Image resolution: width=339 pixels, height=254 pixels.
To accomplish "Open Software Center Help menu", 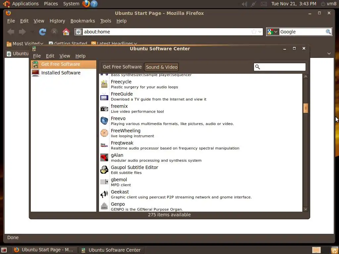I will coord(80,56).
